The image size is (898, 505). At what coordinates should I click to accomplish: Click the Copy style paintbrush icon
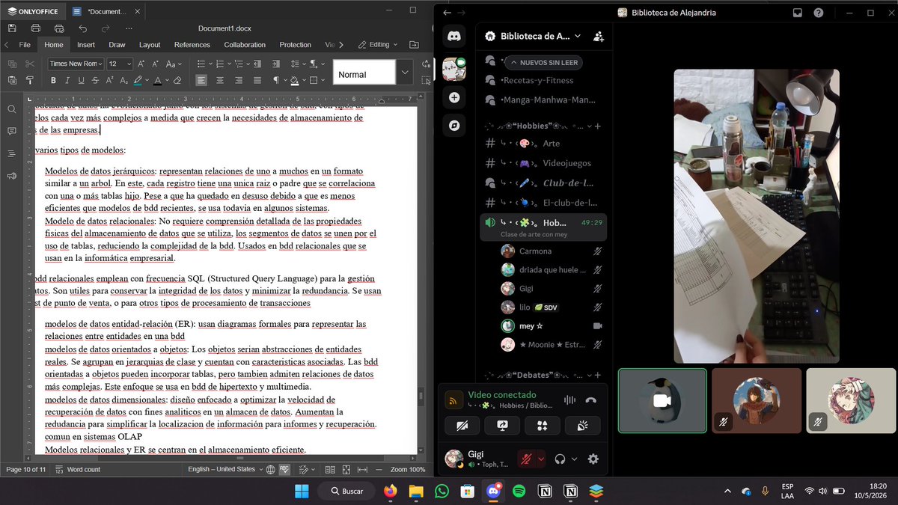pos(30,80)
